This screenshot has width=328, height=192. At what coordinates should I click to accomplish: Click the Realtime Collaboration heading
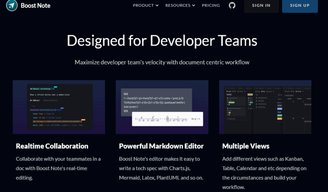[x=52, y=146]
